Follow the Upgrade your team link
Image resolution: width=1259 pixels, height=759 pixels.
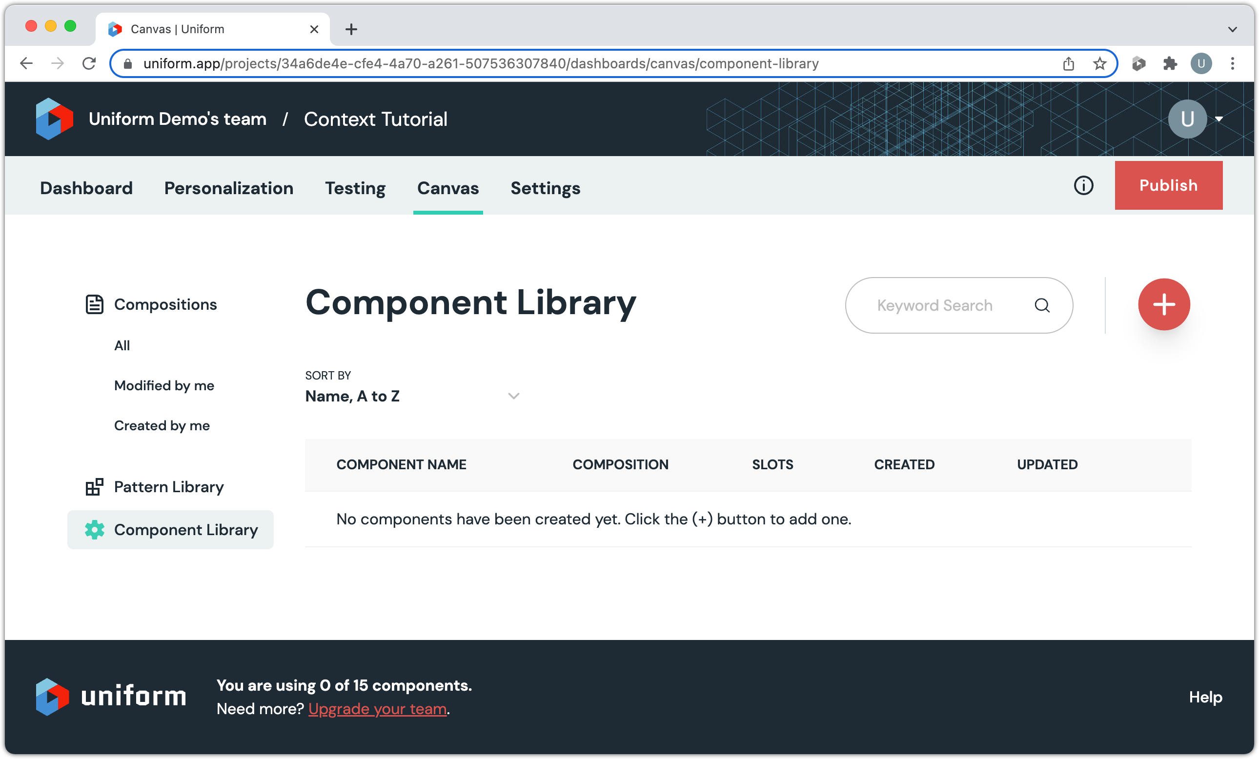377,708
